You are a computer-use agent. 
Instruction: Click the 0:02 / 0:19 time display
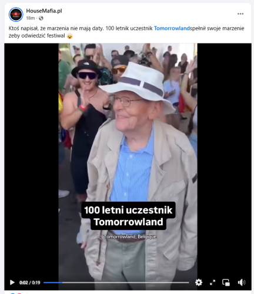[30, 282]
